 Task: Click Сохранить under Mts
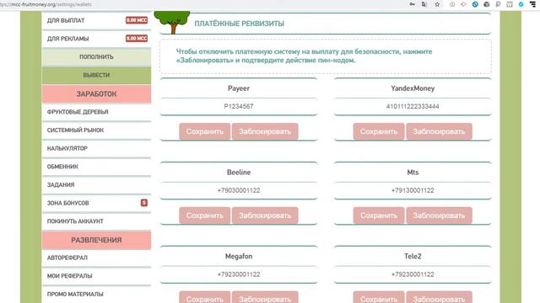[x=379, y=215]
